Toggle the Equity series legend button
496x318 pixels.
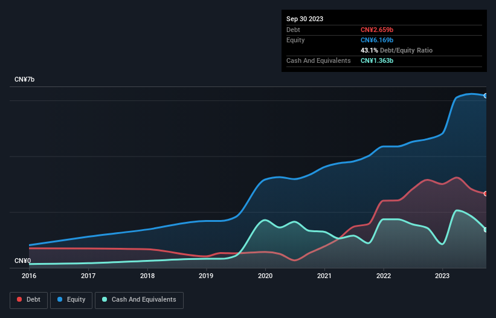(x=71, y=300)
